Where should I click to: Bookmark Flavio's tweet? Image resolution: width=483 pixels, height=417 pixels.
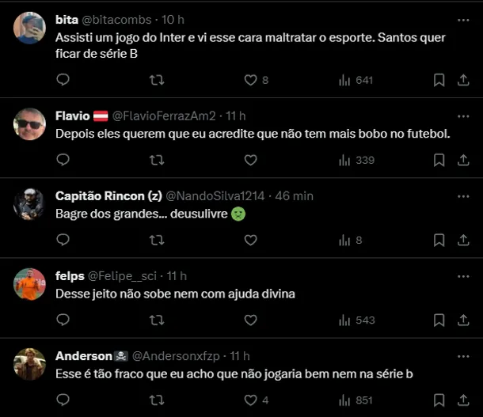point(439,160)
